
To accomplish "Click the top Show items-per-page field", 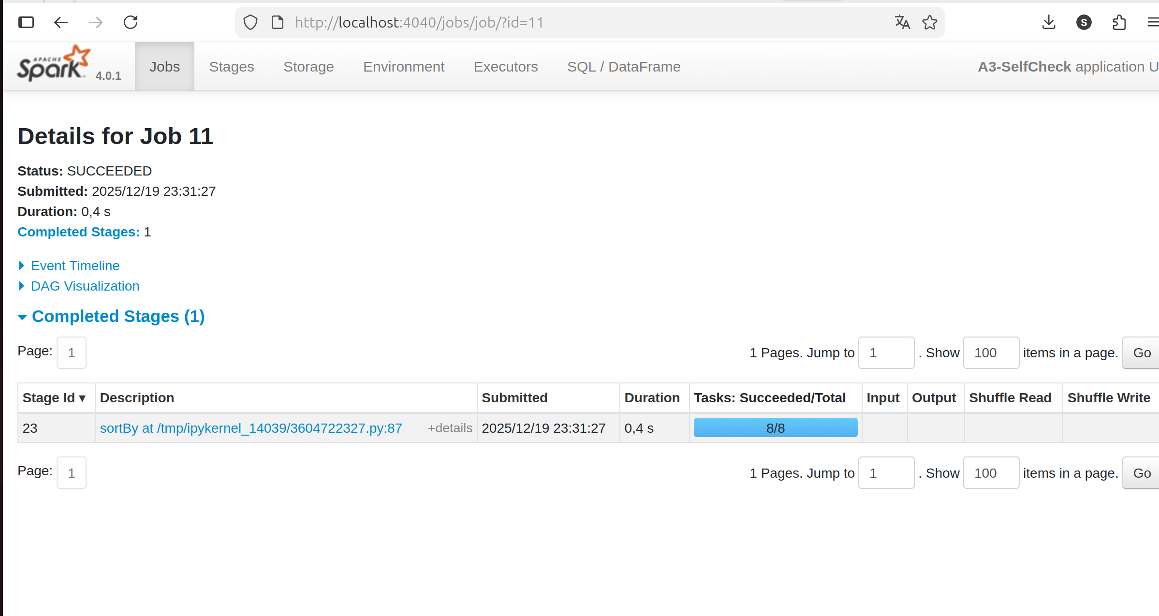I will coord(991,353).
